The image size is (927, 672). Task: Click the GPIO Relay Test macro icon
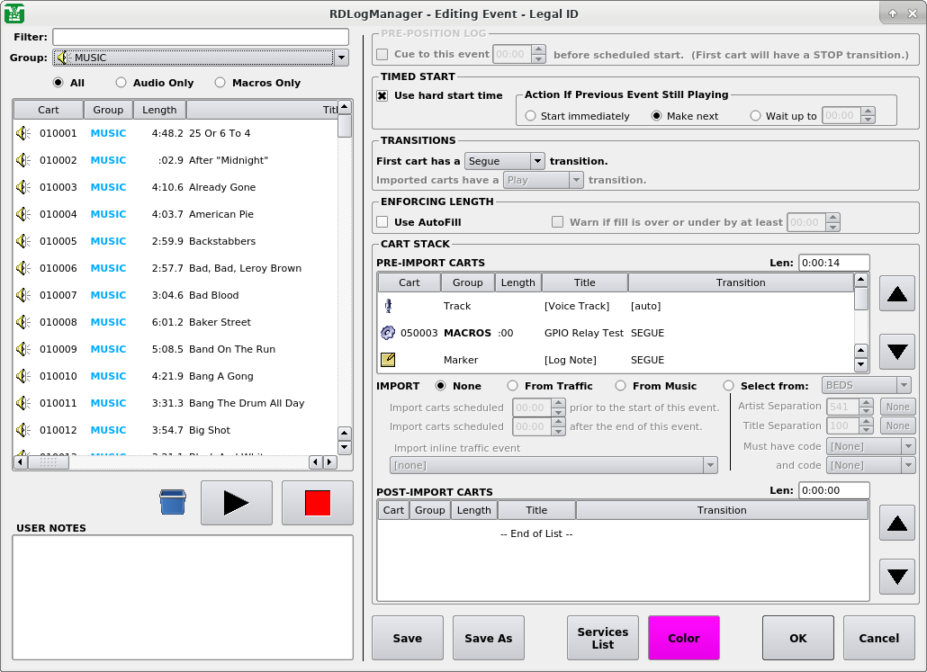[x=388, y=333]
